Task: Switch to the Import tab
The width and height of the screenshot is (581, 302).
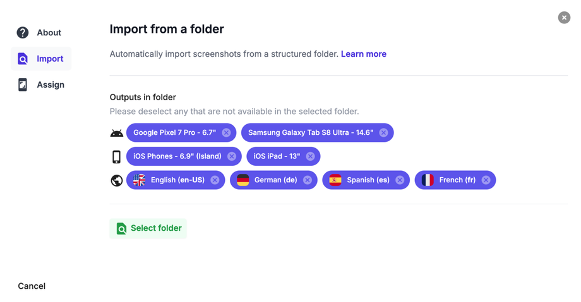Action: click(x=49, y=59)
